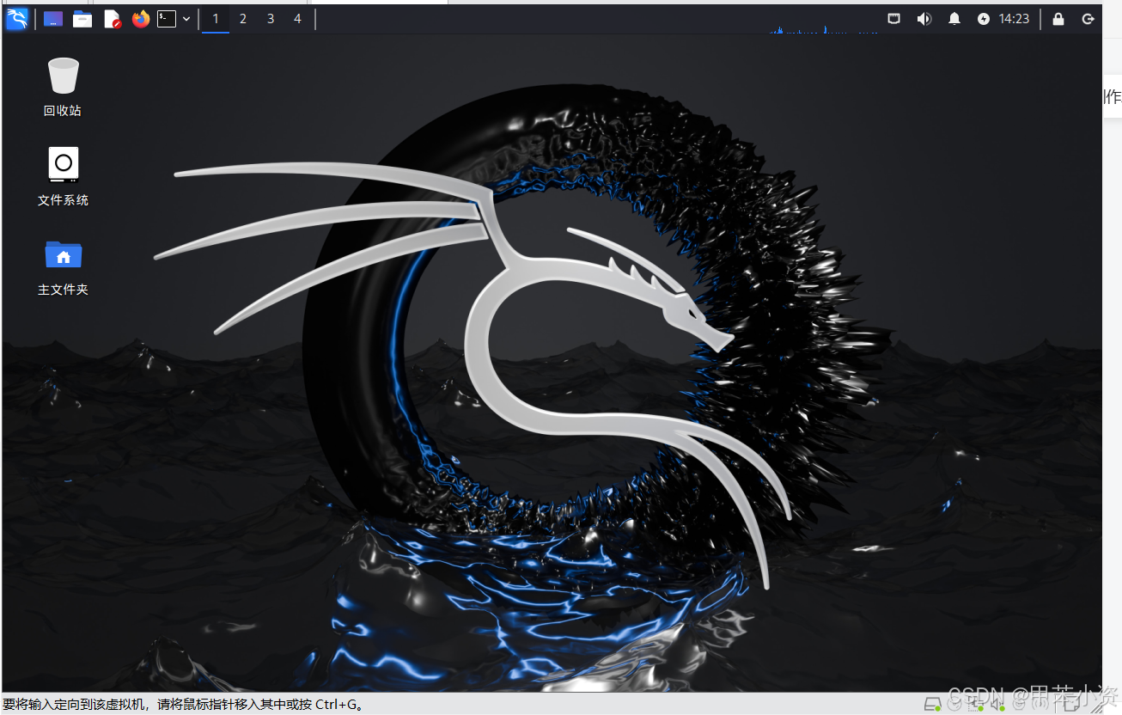
Task: Click the VM hard disk status icon
Action: pyautogui.click(x=932, y=705)
